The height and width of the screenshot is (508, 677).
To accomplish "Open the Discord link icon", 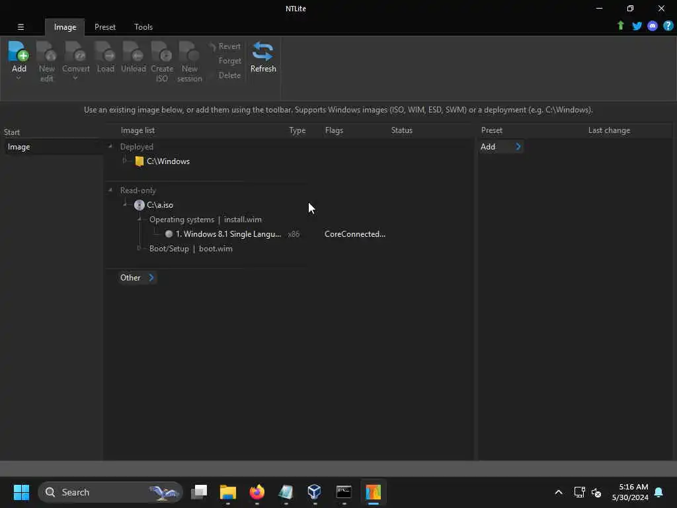I will coord(653,26).
